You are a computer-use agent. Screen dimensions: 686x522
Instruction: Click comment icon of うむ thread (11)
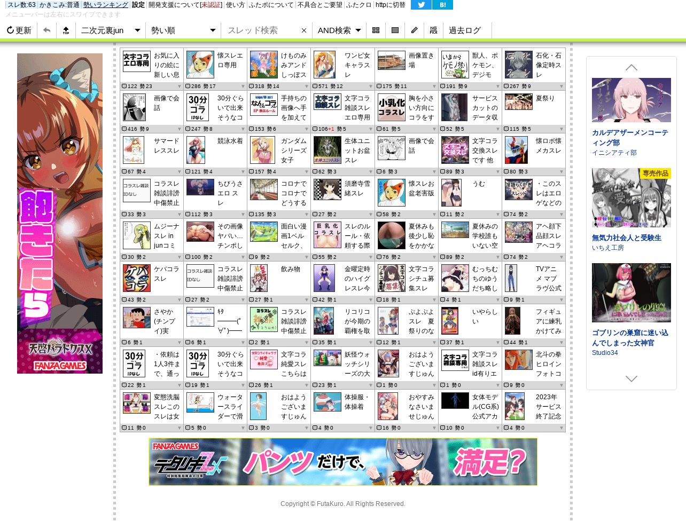coord(442,215)
